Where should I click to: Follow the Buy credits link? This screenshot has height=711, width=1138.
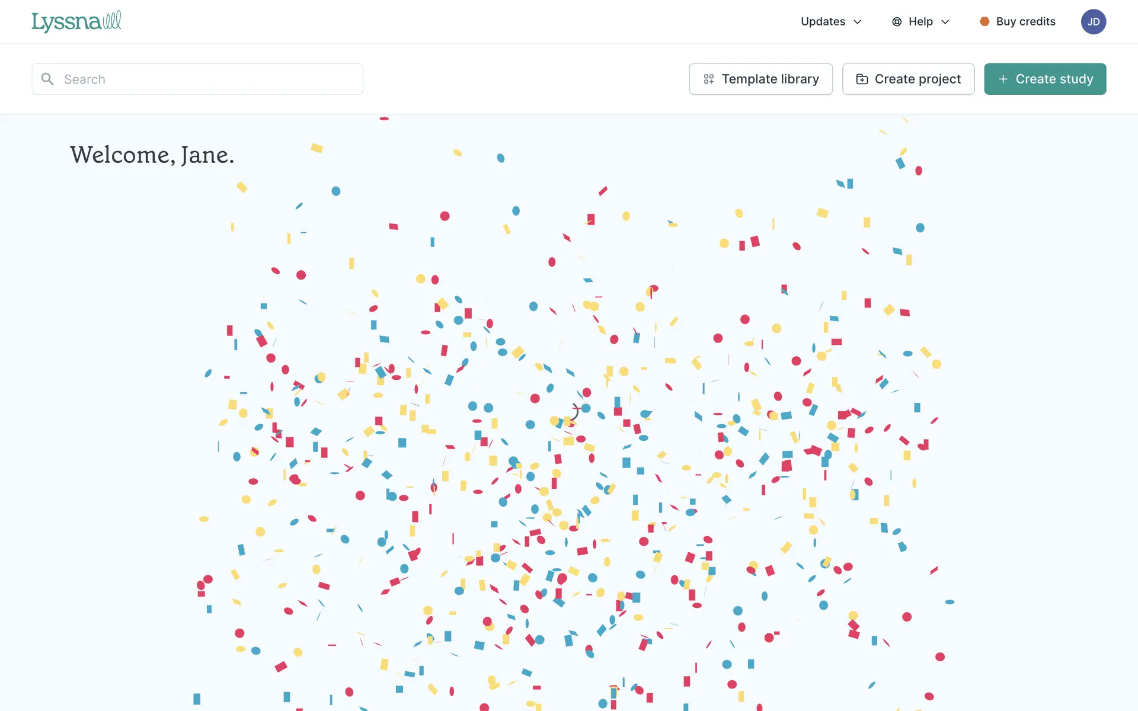[x=1025, y=21]
